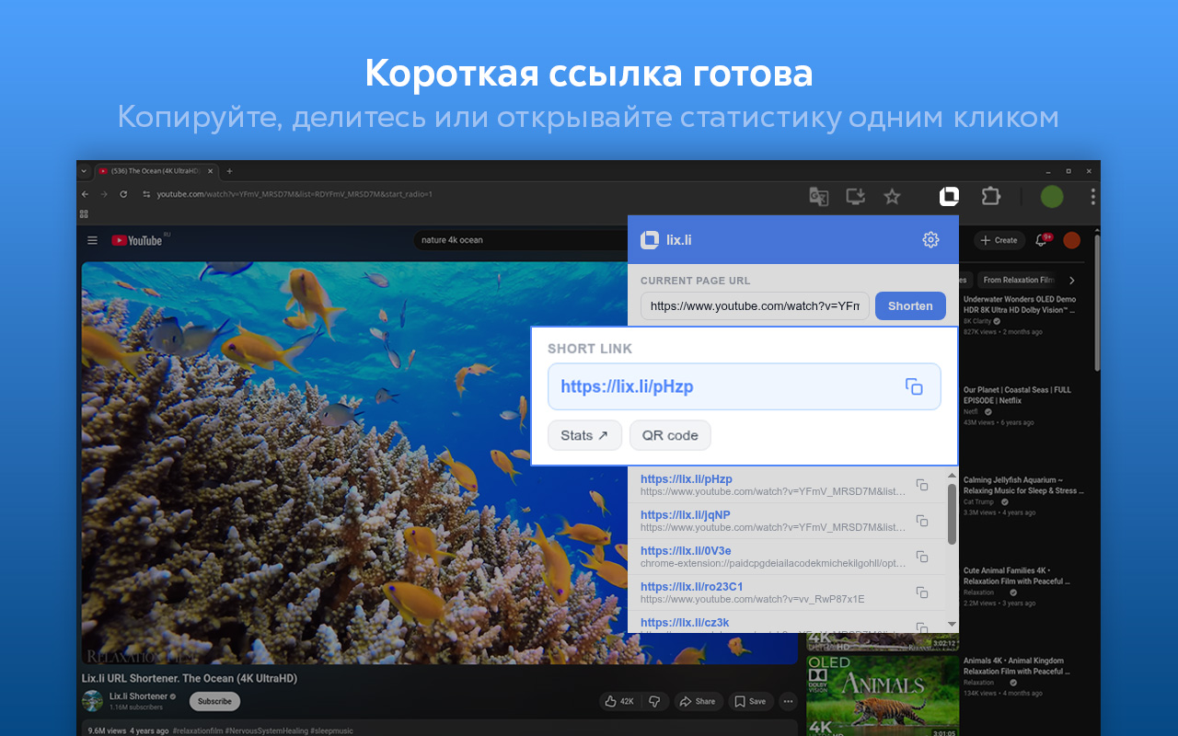Open Stats for the short link

click(584, 435)
